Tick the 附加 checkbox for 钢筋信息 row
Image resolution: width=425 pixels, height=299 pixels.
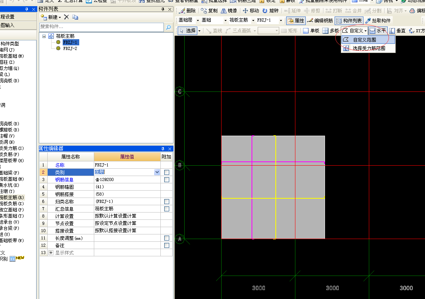[167, 179]
